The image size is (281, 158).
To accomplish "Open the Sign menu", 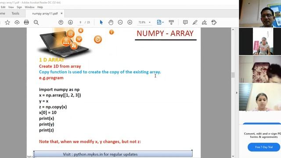I will coord(19,7).
